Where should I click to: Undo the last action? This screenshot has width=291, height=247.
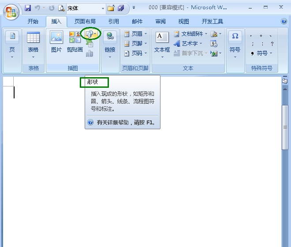37,8
